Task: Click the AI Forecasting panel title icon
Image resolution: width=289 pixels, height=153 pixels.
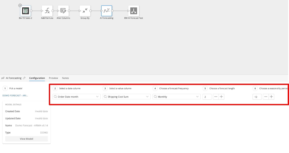Action: 3,78
